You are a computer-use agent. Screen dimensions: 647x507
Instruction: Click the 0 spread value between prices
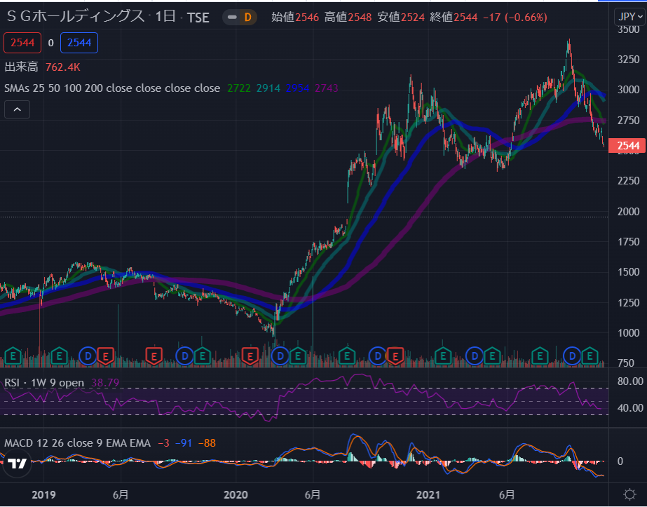point(50,43)
